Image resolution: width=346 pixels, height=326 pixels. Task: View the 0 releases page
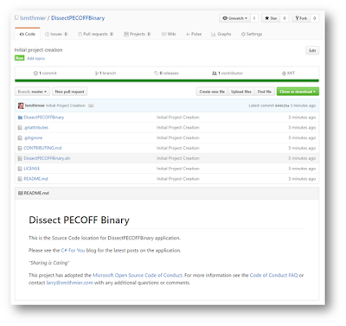click(x=166, y=74)
